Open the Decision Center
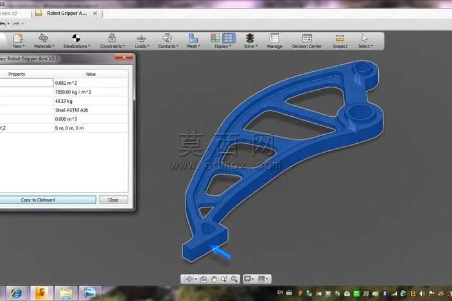The height and width of the screenshot is (301, 452). pos(307,40)
